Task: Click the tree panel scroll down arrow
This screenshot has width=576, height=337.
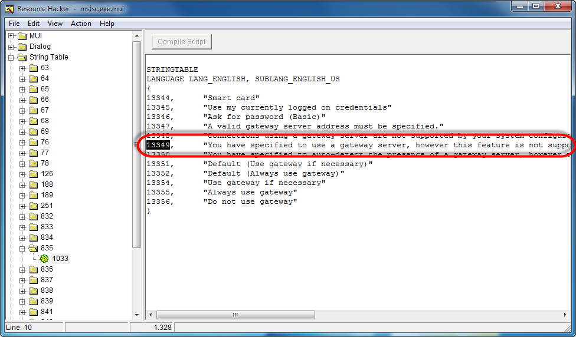Action: pos(137,315)
